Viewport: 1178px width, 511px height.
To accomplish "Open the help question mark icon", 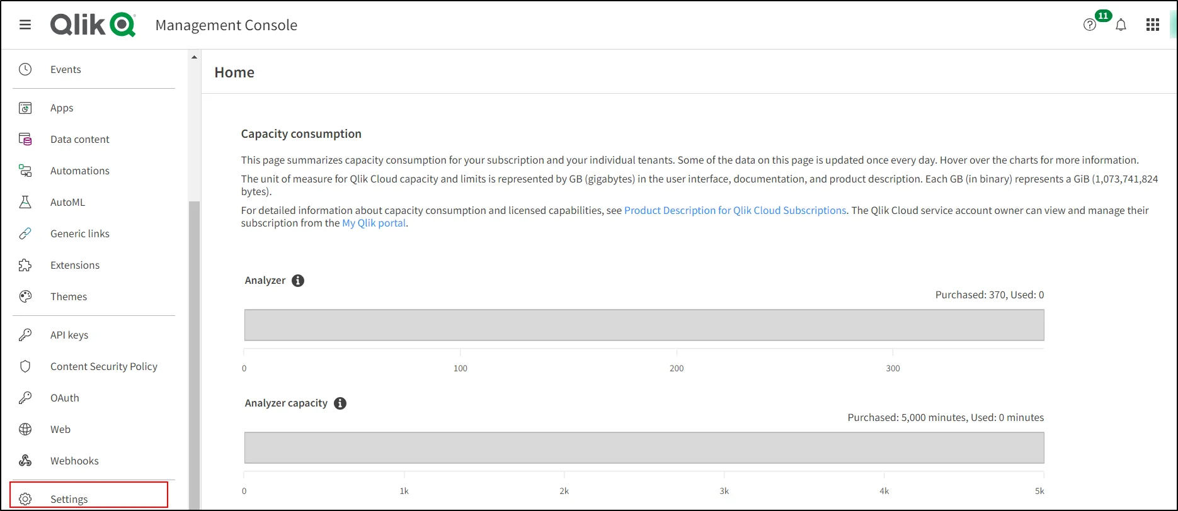I will click(x=1090, y=25).
